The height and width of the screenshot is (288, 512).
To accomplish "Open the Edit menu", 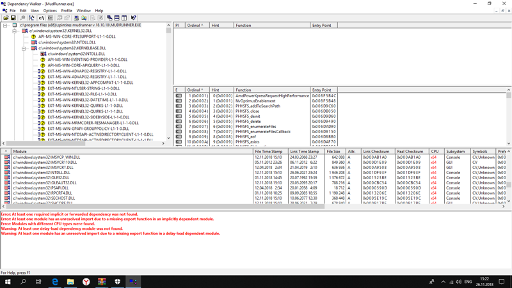I will 23,11.
